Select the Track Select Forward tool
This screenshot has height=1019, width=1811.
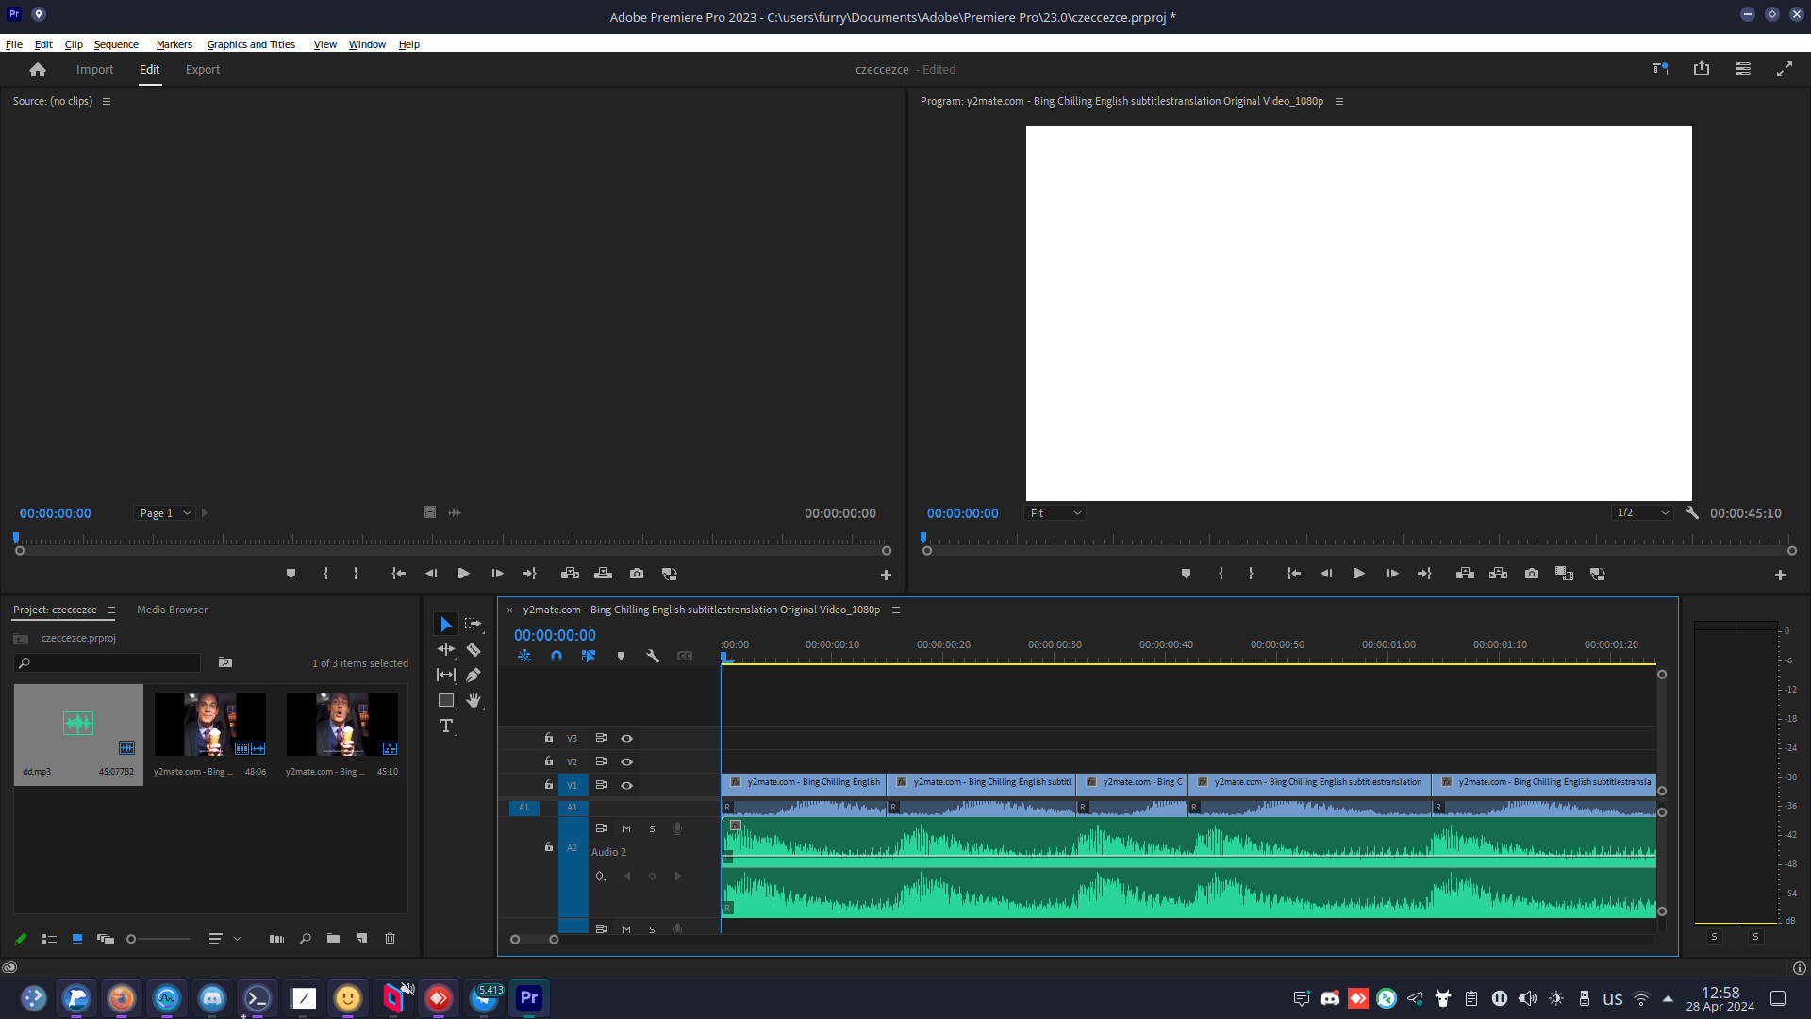(474, 624)
